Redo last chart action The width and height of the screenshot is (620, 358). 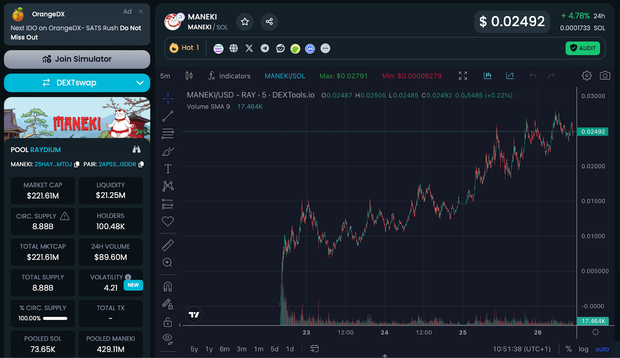coord(551,76)
